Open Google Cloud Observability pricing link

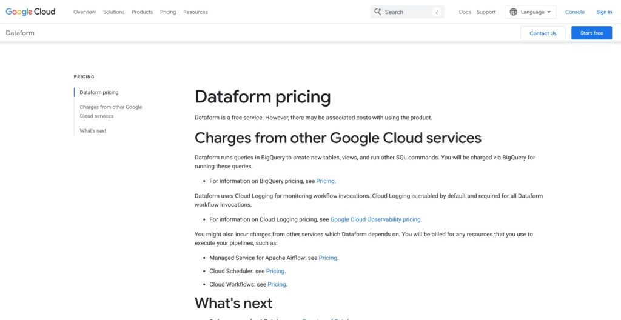click(x=375, y=219)
